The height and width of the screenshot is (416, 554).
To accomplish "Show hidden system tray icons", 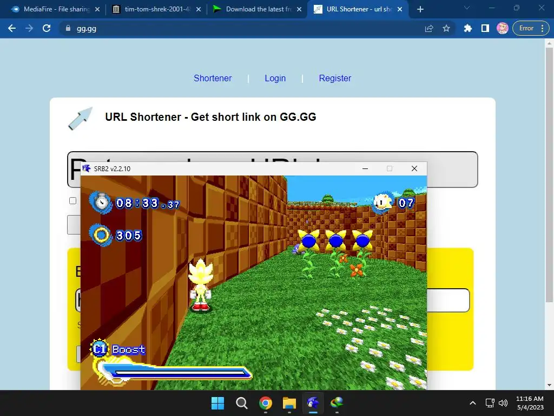I will point(473,403).
